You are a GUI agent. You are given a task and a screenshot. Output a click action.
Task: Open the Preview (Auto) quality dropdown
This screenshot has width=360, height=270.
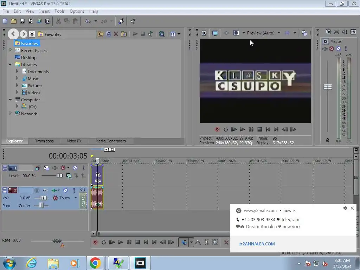279,33
